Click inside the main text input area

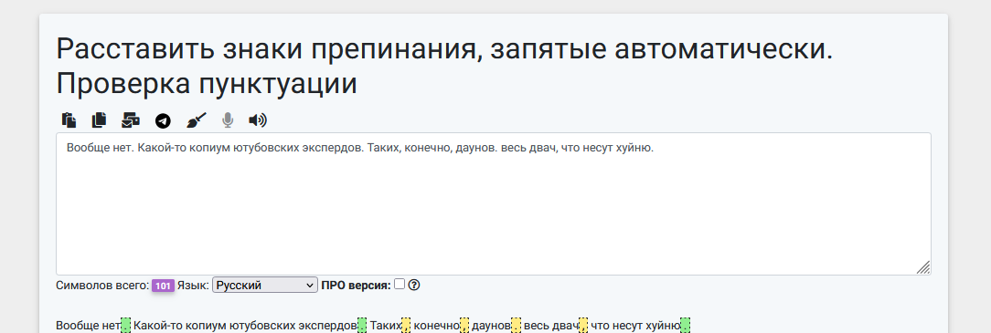pos(494,203)
